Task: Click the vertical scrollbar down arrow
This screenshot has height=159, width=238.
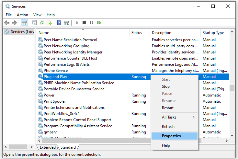Action: pyautogui.click(x=232, y=135)
